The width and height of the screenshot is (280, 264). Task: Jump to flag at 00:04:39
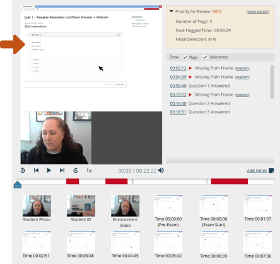(178, 77)
